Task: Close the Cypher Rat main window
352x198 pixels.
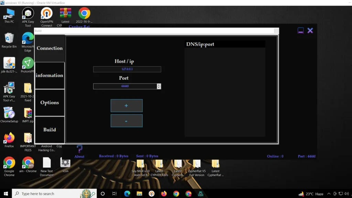Action: (x=310, y=31)
